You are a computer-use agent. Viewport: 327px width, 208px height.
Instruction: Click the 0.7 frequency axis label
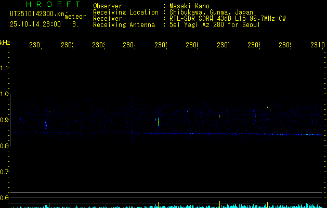5,172
